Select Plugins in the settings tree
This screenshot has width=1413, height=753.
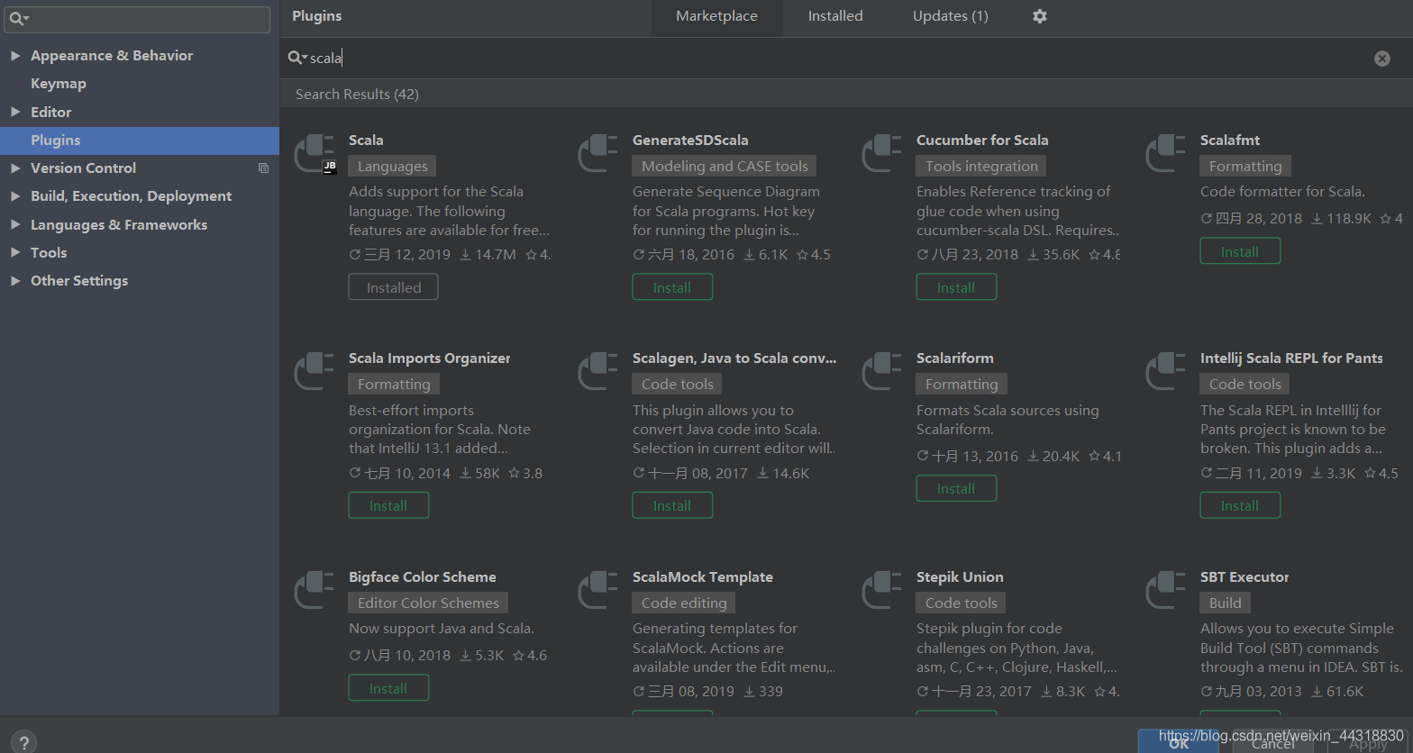[140, 141]
